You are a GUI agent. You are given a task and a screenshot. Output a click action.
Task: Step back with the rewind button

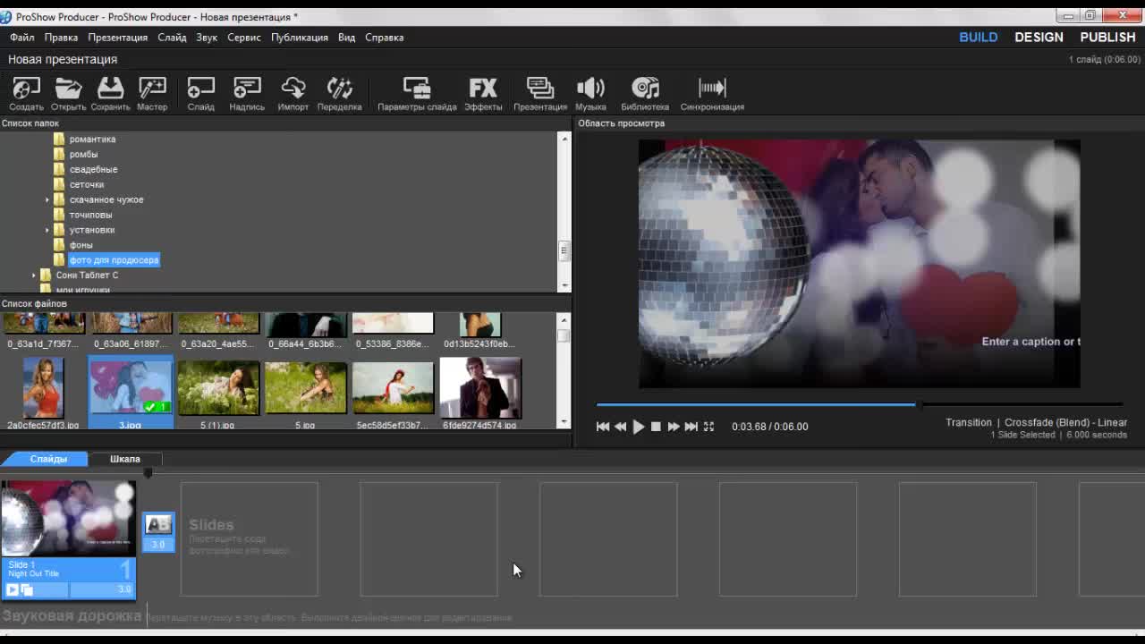point(620,427)
